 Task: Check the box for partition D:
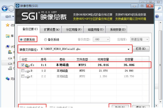[23, 71]
